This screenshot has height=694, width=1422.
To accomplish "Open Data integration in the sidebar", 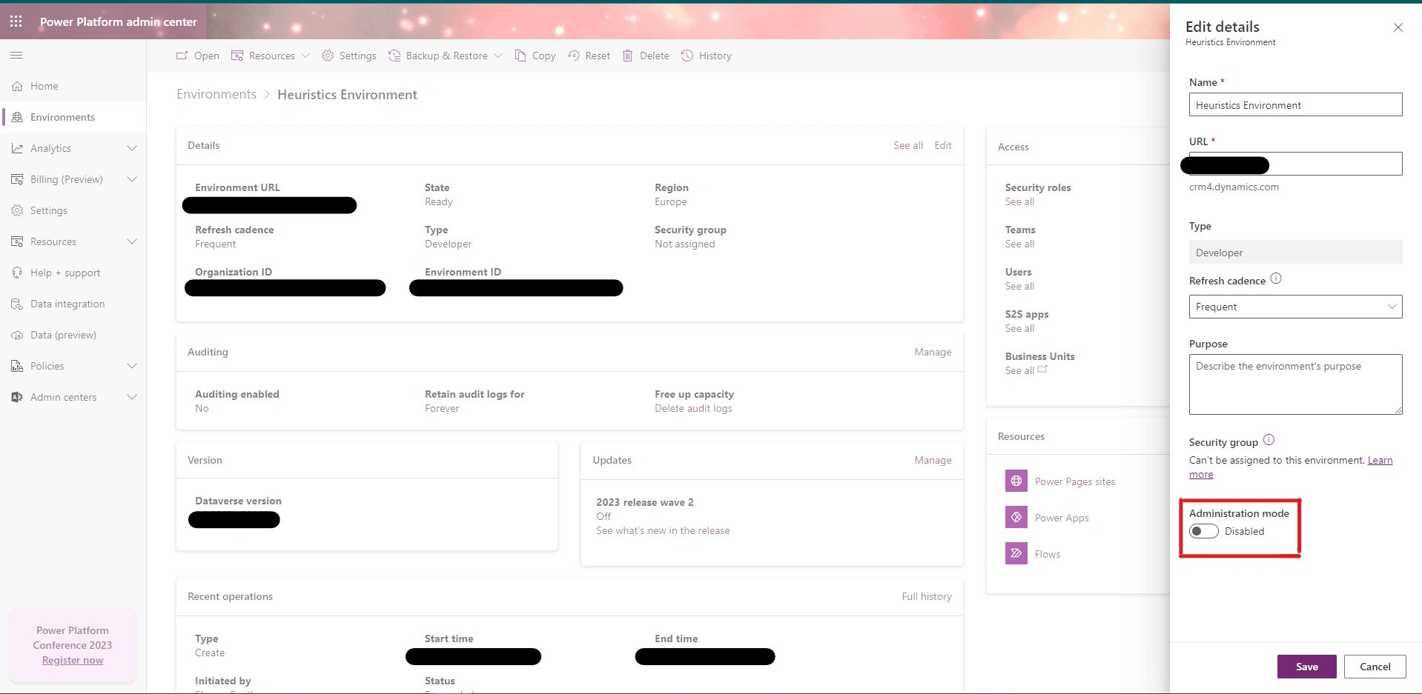I will tap(67, 304).
